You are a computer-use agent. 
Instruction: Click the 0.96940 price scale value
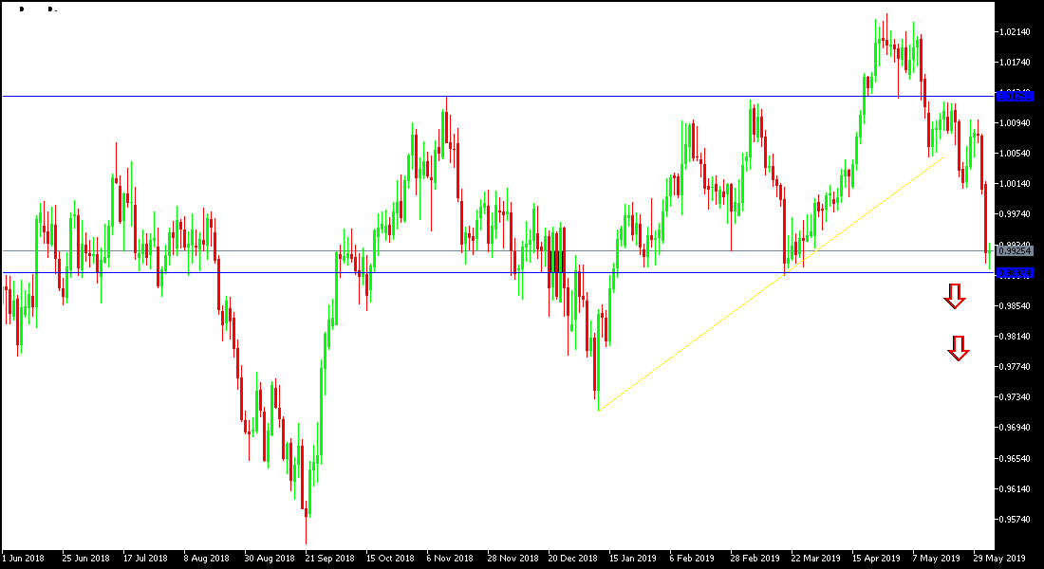point(1016,428)
